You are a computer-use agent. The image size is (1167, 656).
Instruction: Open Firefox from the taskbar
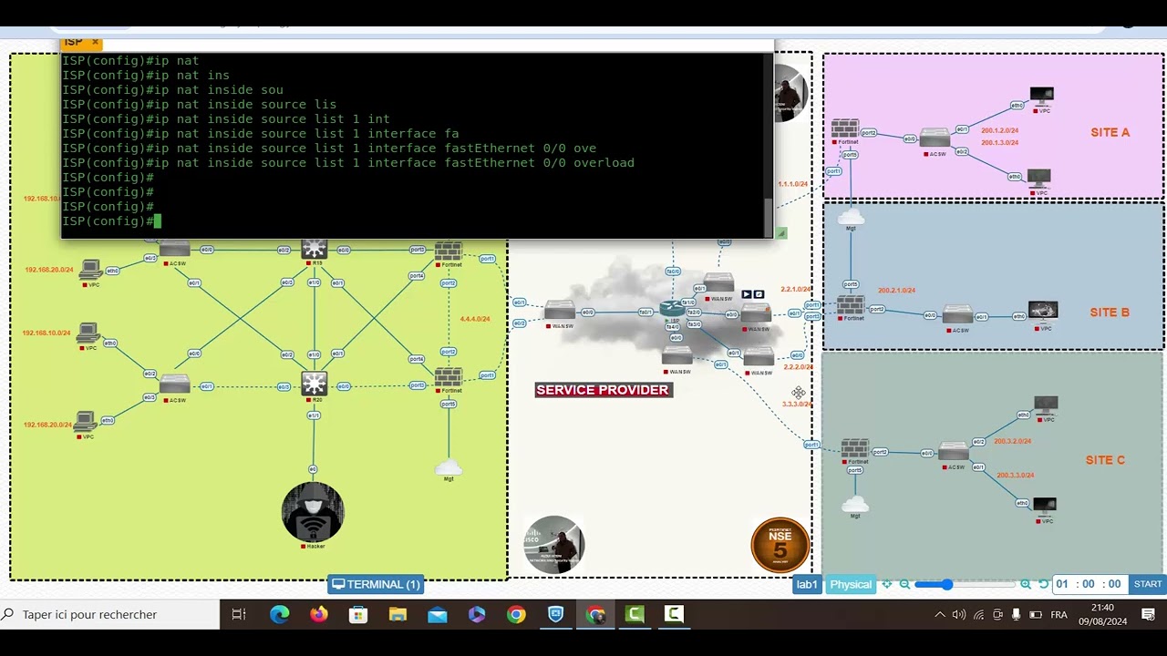pos(318,614)
